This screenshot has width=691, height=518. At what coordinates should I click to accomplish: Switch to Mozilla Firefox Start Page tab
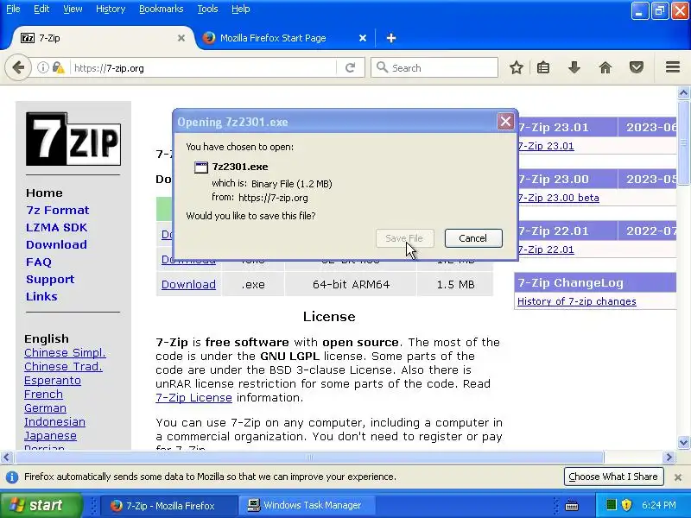coord(285,38)
